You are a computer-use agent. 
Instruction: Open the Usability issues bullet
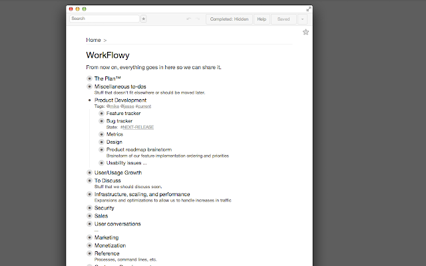point(101,163)
